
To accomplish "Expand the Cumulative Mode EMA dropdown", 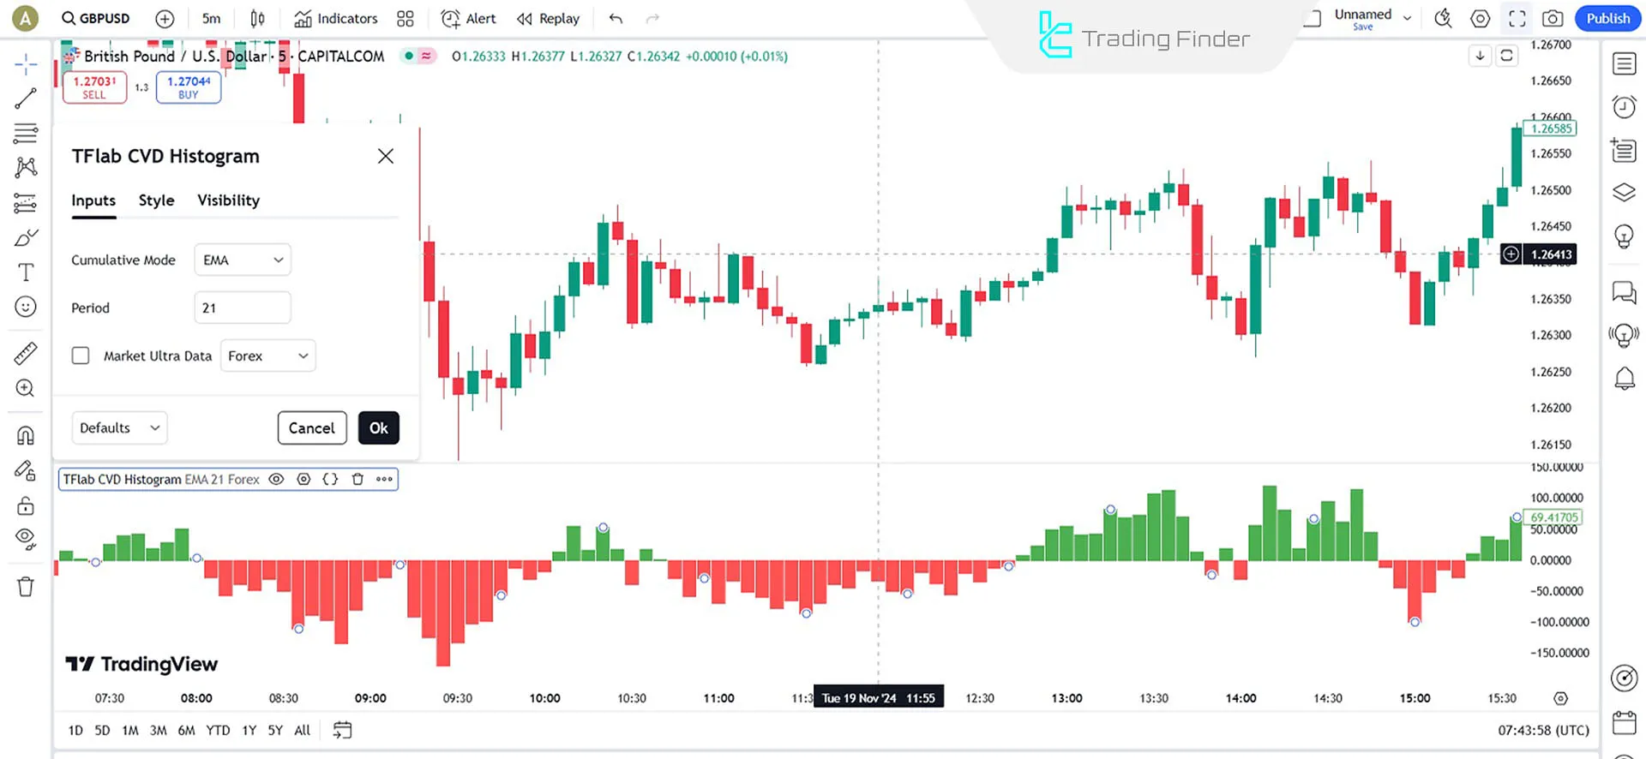I will coord(243,260).
